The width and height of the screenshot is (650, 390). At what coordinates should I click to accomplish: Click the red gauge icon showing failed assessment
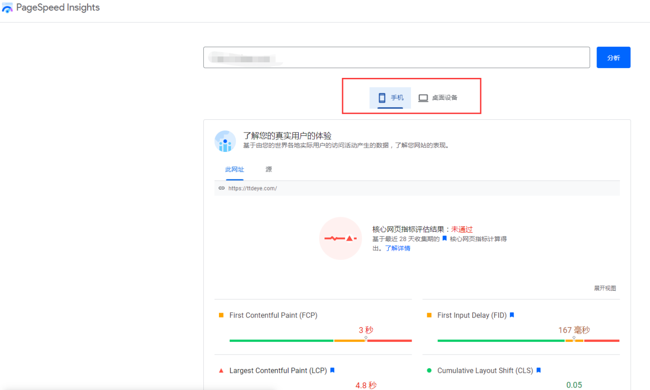click(x=341, y=239)
